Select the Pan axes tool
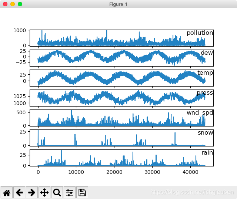 click(44, 192)
